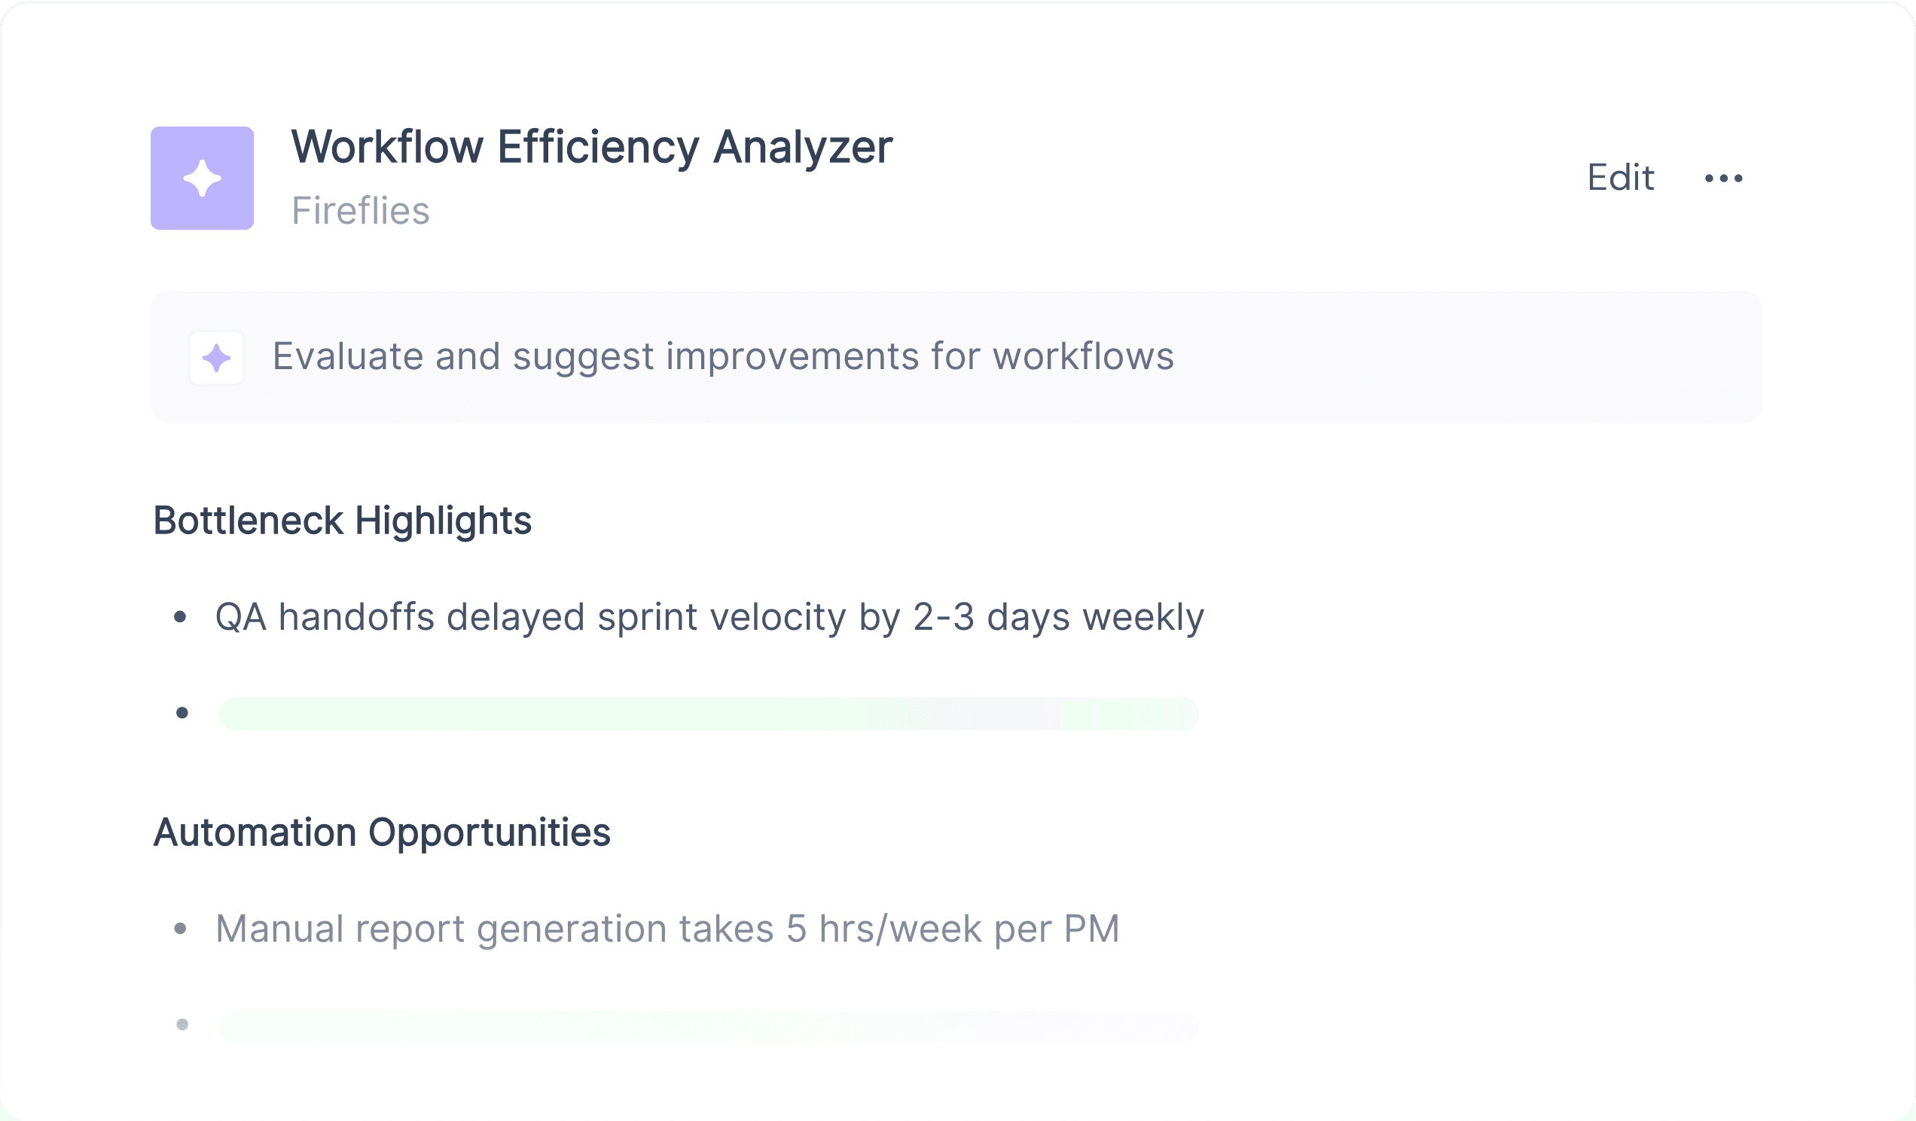Screen dimensions: 1916x1121
Task: Click the 'Evaluate and suggest improvements' prompt text
Action: 723,356
